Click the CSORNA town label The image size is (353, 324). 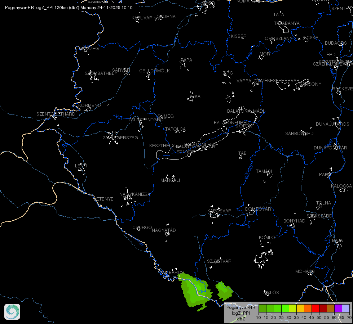[x=166, y=17]
